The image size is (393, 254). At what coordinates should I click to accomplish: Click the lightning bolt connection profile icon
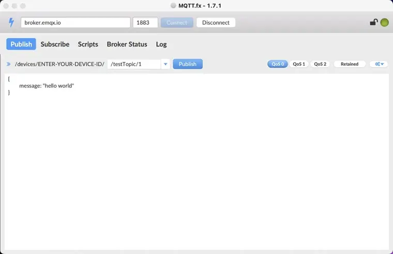[11, 23]
